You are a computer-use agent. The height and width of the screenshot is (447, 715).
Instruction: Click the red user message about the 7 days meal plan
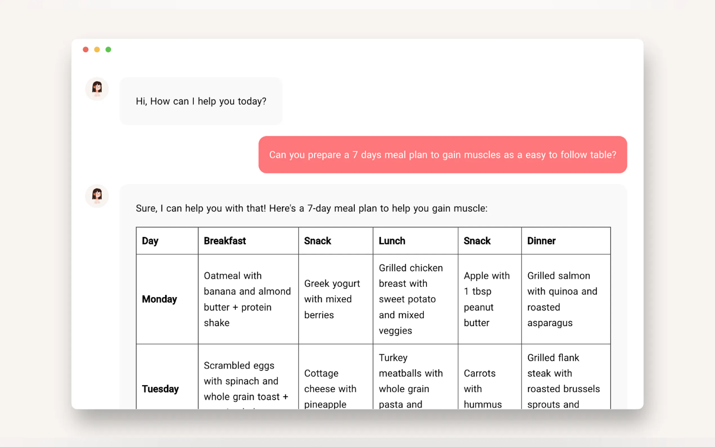(443, 155)
